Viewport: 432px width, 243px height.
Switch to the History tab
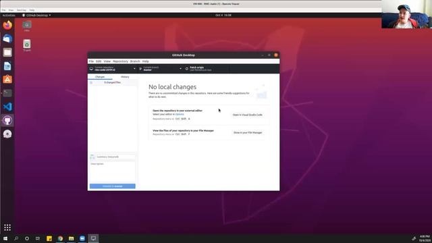[125, 77]
